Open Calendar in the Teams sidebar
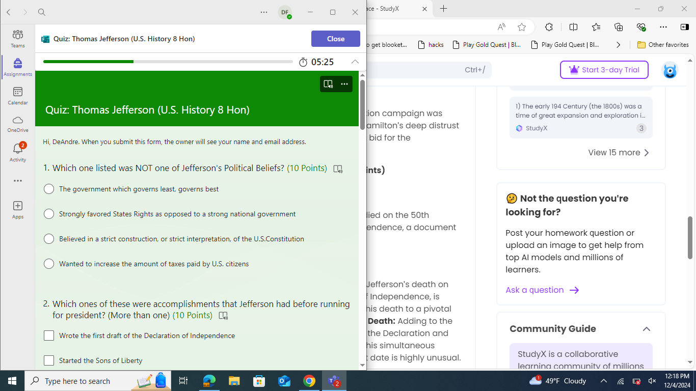 click(x=18, y=96)
